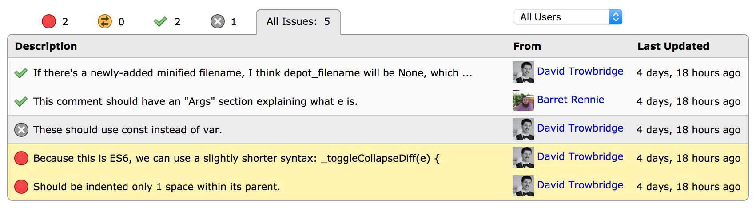
Task: Sort by the Last Updated column header
Action: [x=673, y=46]
